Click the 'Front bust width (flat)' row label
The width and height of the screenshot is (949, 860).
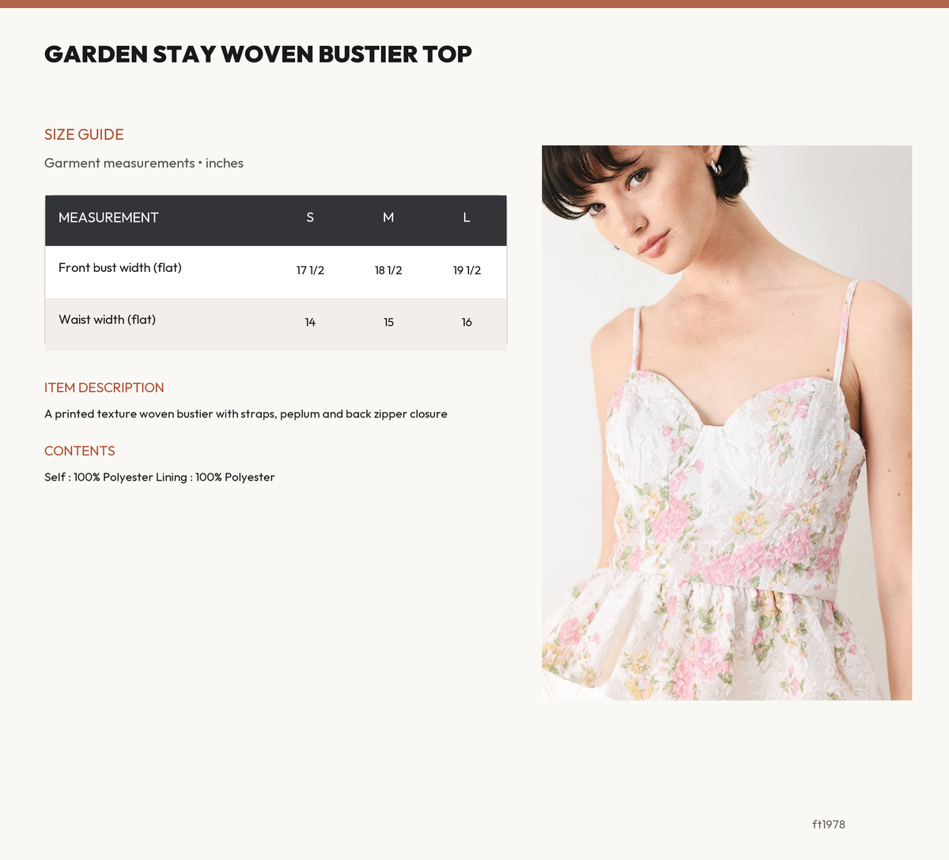click(x=120, y=268)
